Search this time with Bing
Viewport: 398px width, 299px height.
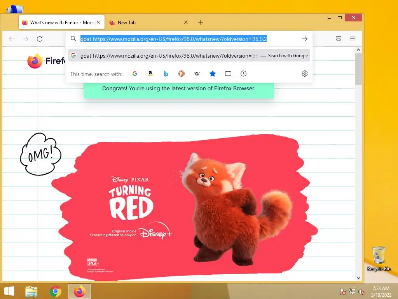coord(166,74)
